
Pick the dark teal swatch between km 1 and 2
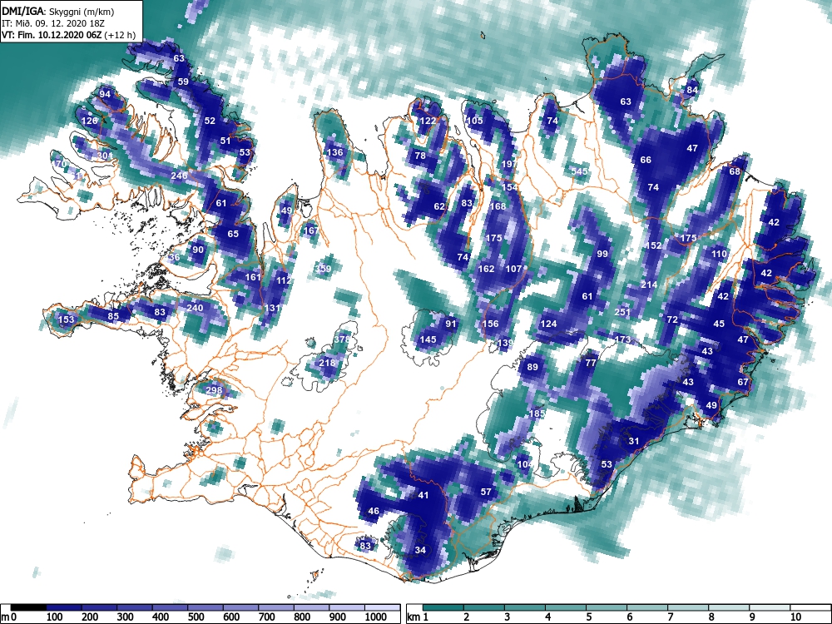(443, 607)
